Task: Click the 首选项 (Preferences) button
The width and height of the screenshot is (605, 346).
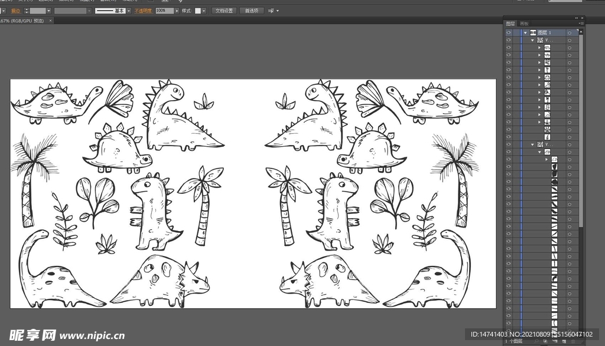Action: pyautogui.click(x=252, y=11)
